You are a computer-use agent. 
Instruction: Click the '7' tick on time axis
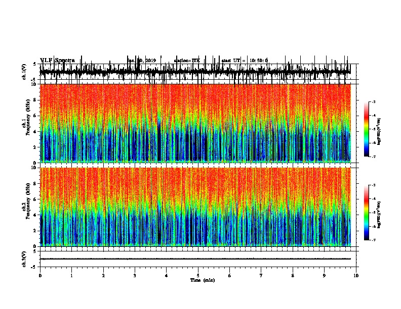pyautogui.click(x=261, y=276)
